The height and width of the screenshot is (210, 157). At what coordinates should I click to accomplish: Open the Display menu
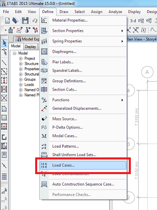pyautogui.click(x=135, y=12)
